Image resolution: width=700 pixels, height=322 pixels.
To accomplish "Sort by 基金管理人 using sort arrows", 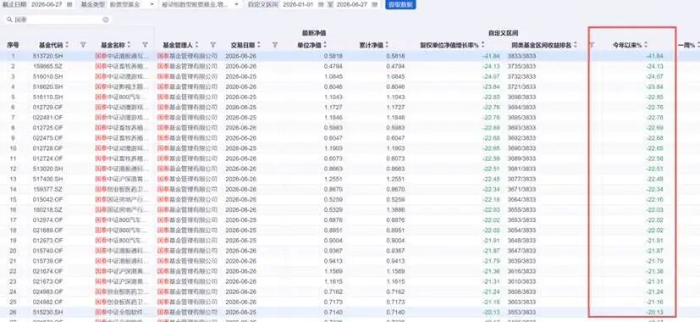I will pyautogui.click(x=197, y=45).
